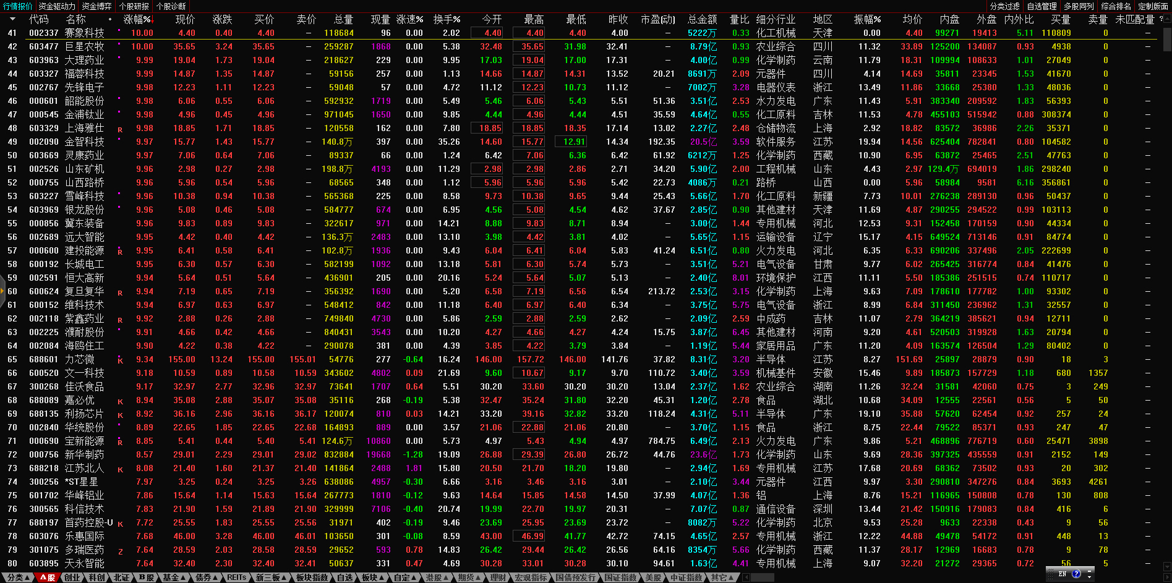Click the question mark icon after 未匹配量
This screenshot has width=1172, height=583.
[x=1161, y=19]
